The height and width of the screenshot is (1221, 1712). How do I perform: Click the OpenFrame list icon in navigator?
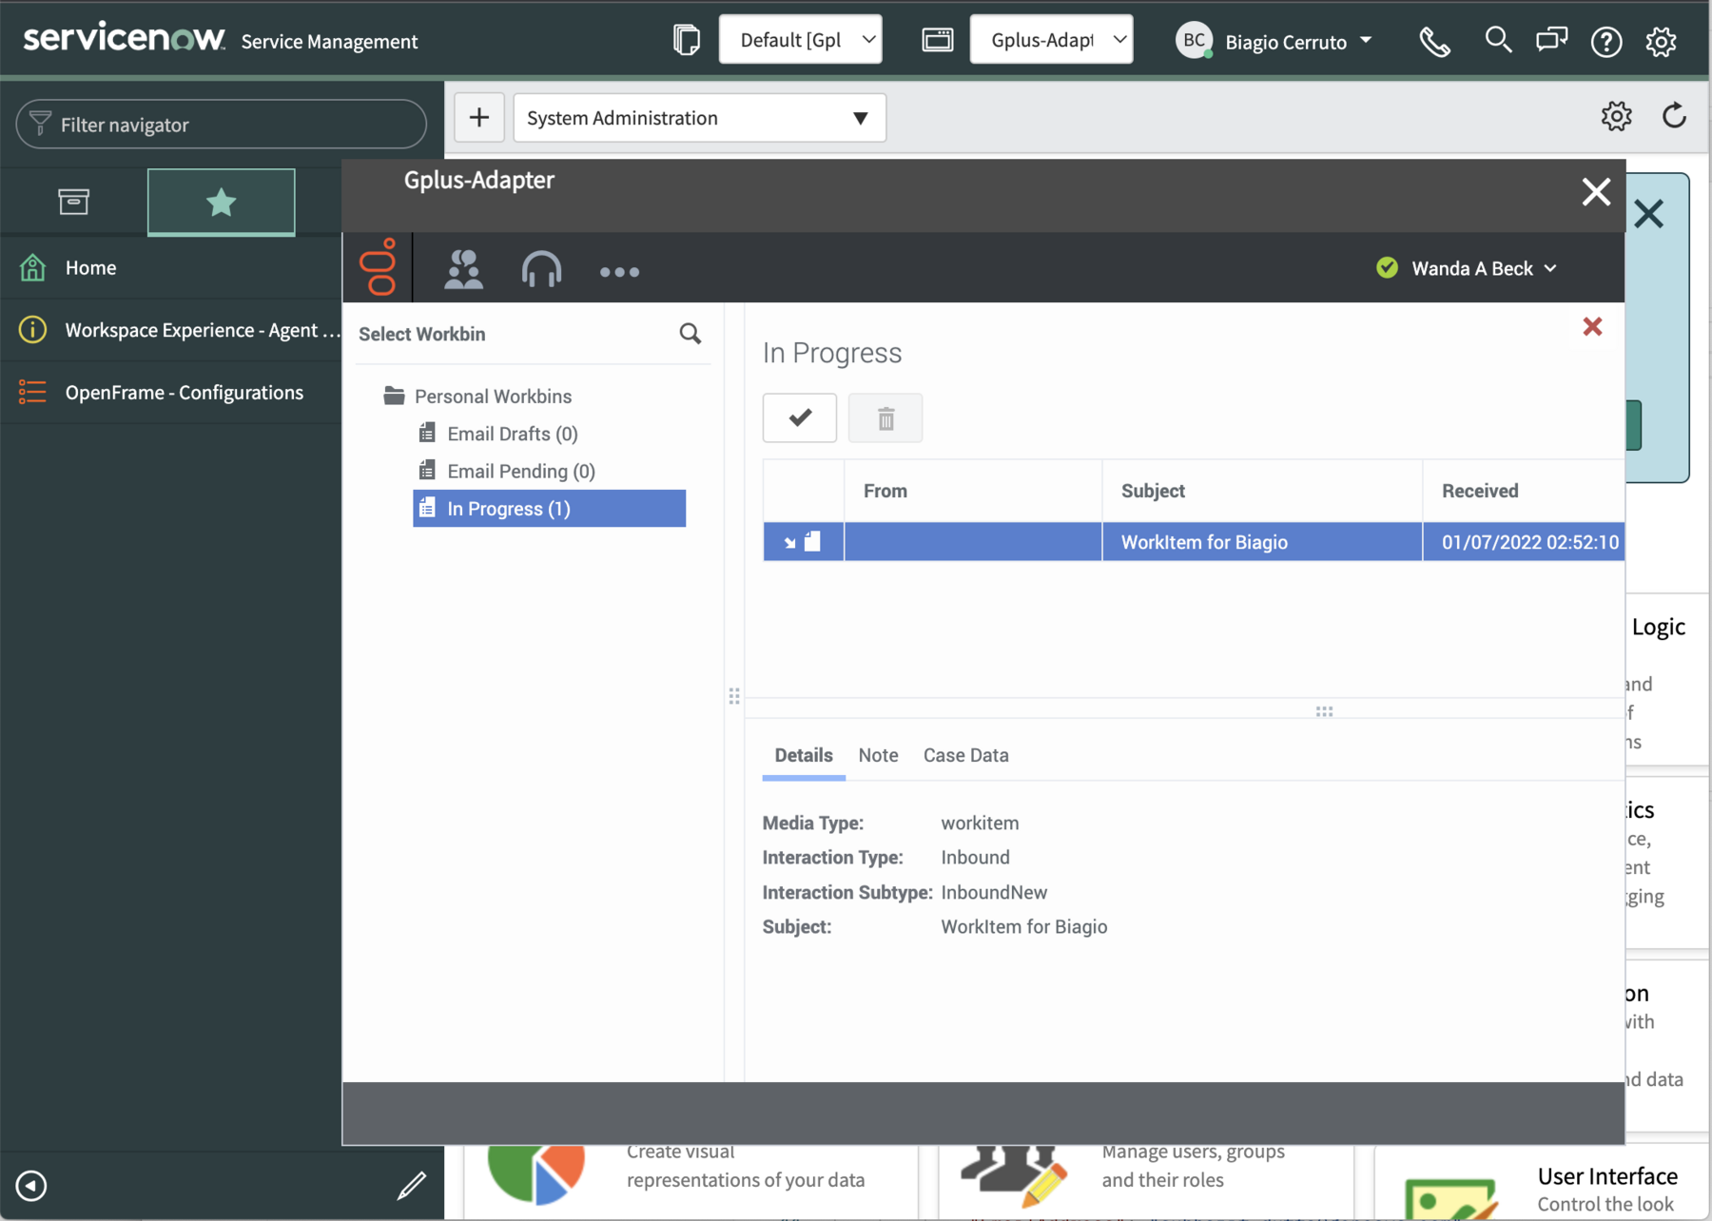32,392
